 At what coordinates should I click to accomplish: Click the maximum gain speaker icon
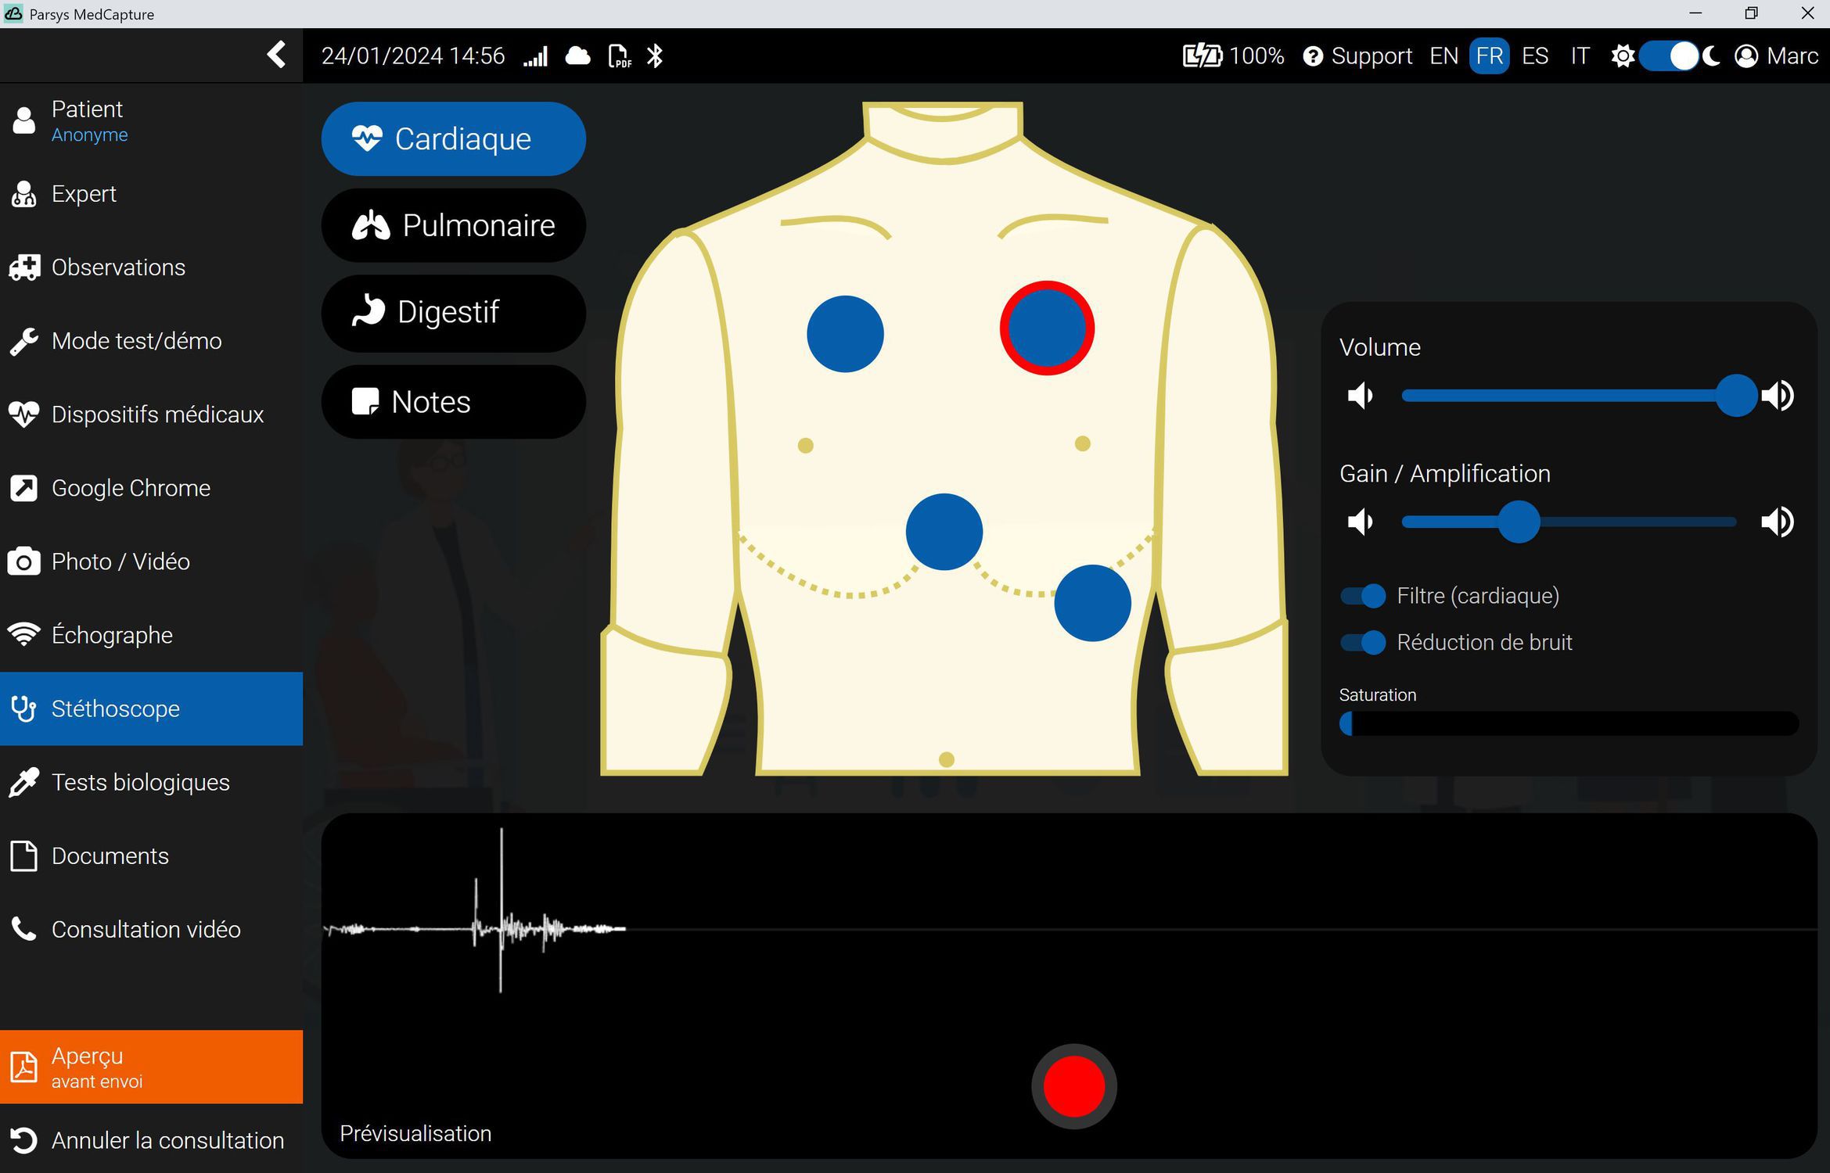[x=1778, y=522]
